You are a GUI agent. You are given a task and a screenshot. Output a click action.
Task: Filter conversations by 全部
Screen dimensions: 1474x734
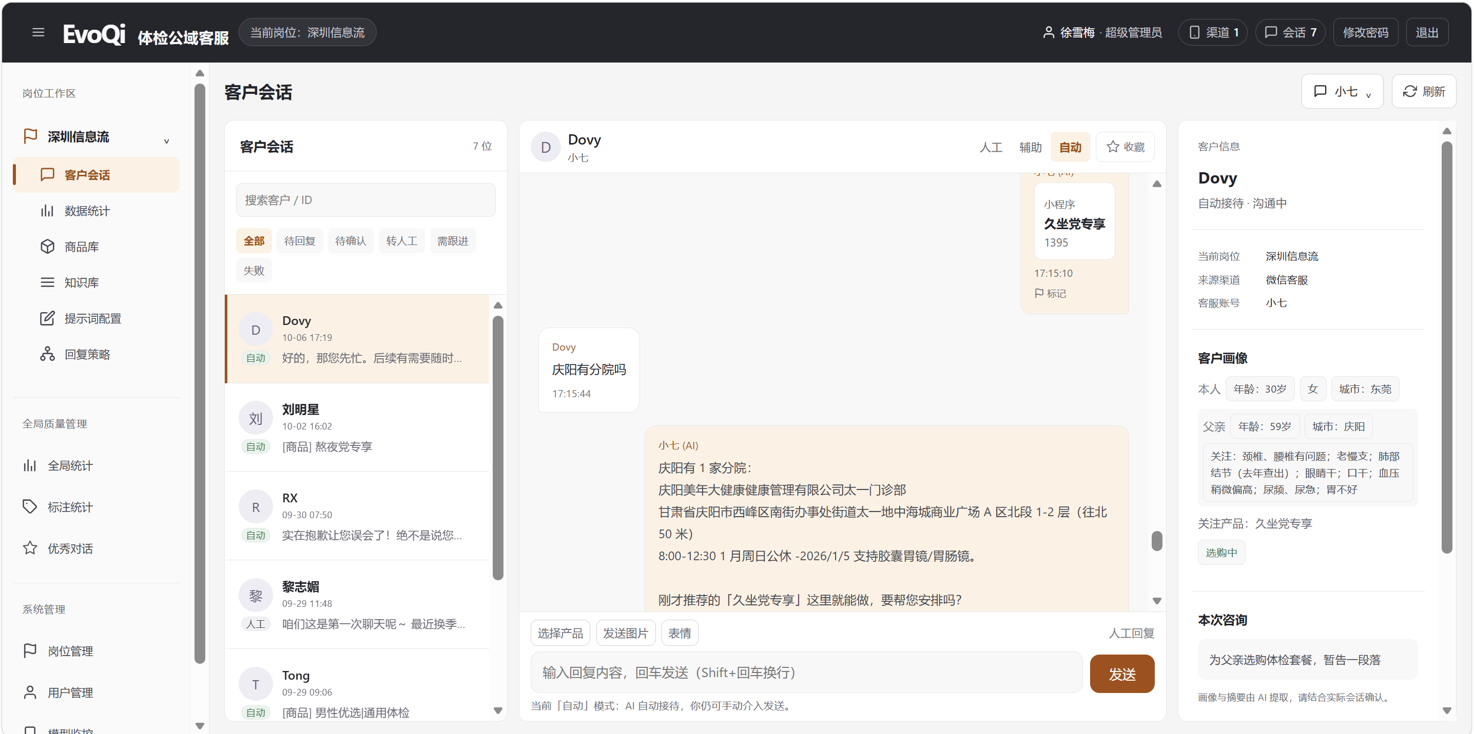pos(254,241)
